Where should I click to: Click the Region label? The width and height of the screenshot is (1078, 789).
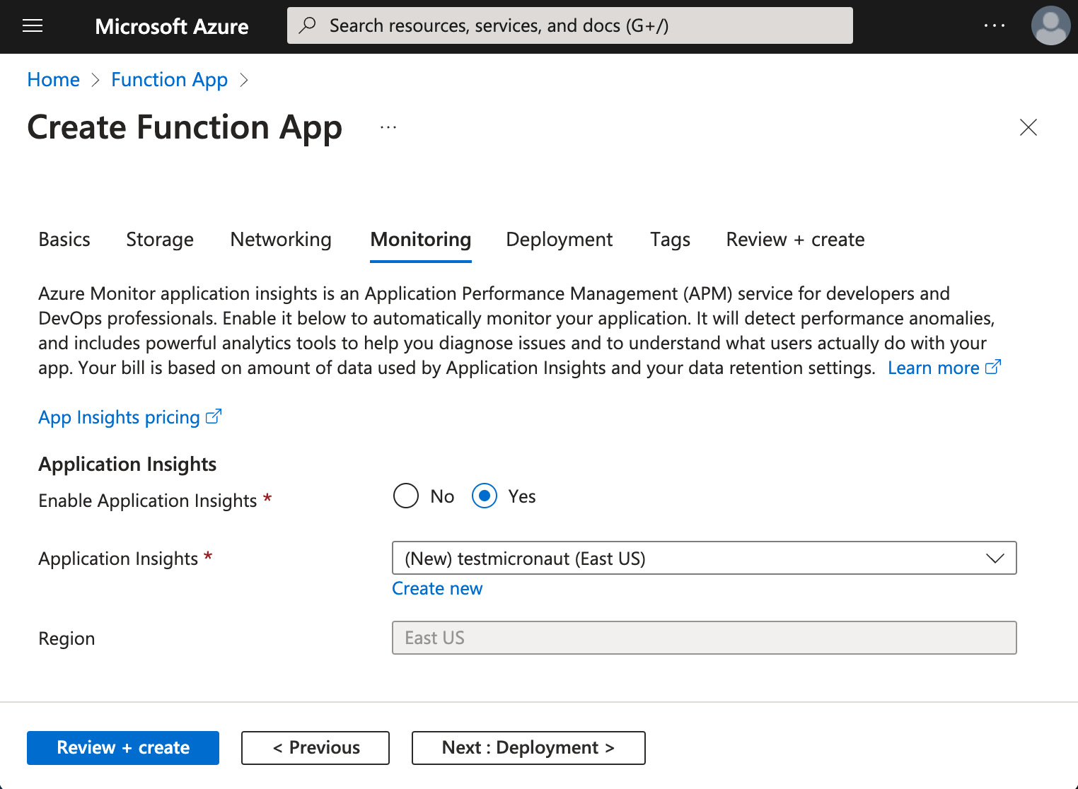(x=66, y=638)
